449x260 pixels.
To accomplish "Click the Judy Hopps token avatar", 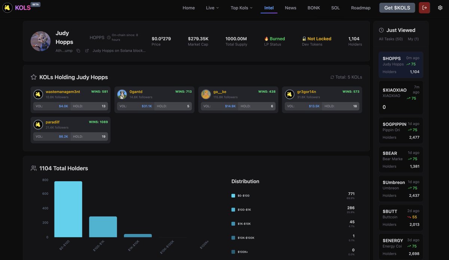I will click(x=40, y=41).
